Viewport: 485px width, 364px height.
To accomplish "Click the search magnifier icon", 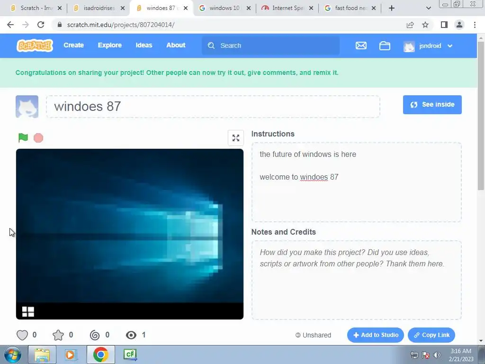I will click(211, 45).
